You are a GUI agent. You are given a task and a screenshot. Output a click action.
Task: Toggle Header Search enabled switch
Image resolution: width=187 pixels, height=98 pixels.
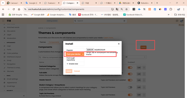(x=130, y=80)
